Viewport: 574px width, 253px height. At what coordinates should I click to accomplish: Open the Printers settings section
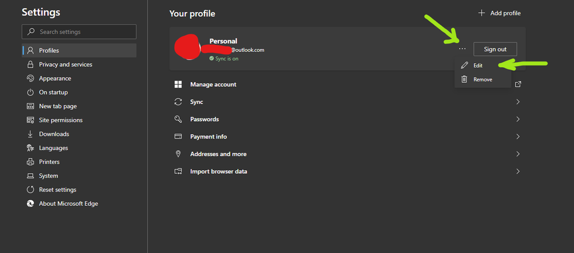[x=79, y=162]
